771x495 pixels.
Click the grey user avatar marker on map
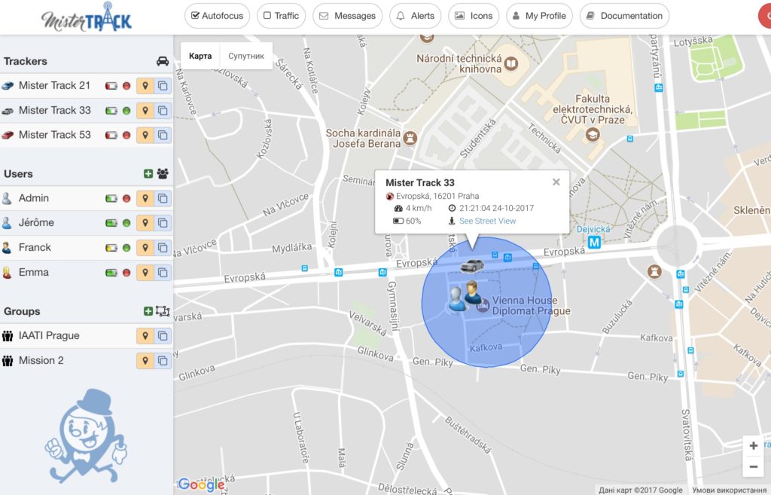(x=456, y=299)
